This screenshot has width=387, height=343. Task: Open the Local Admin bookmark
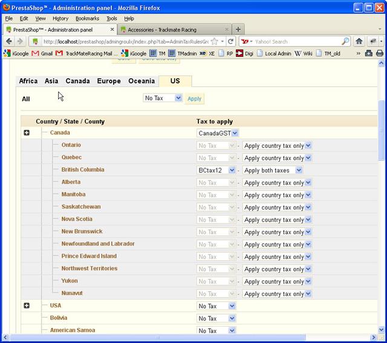pyautogui.click(x=274, y=54)
